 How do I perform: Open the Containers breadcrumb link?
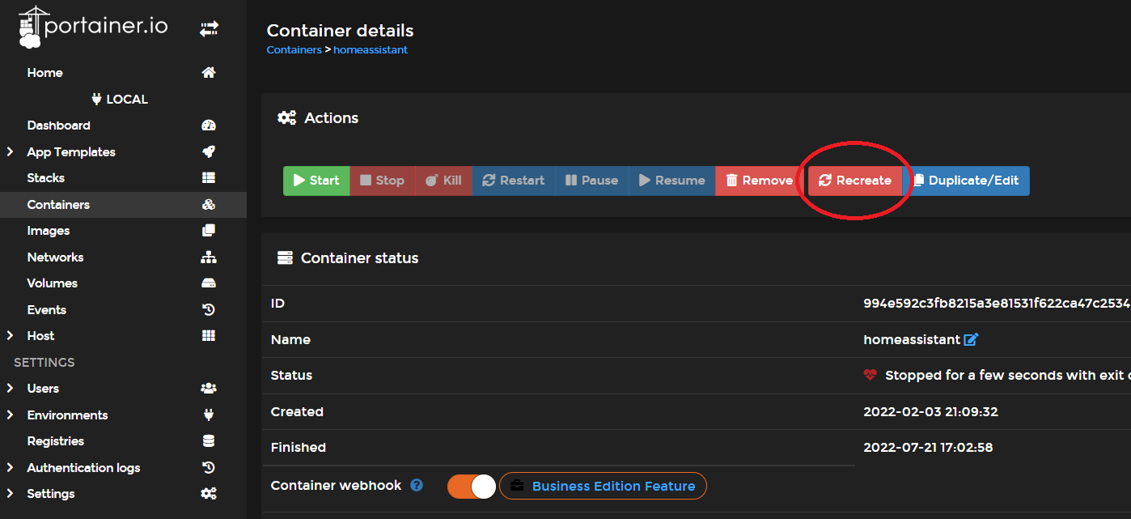294,50
